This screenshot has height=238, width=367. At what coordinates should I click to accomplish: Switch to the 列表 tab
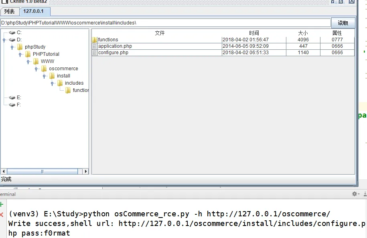point(9,11)
